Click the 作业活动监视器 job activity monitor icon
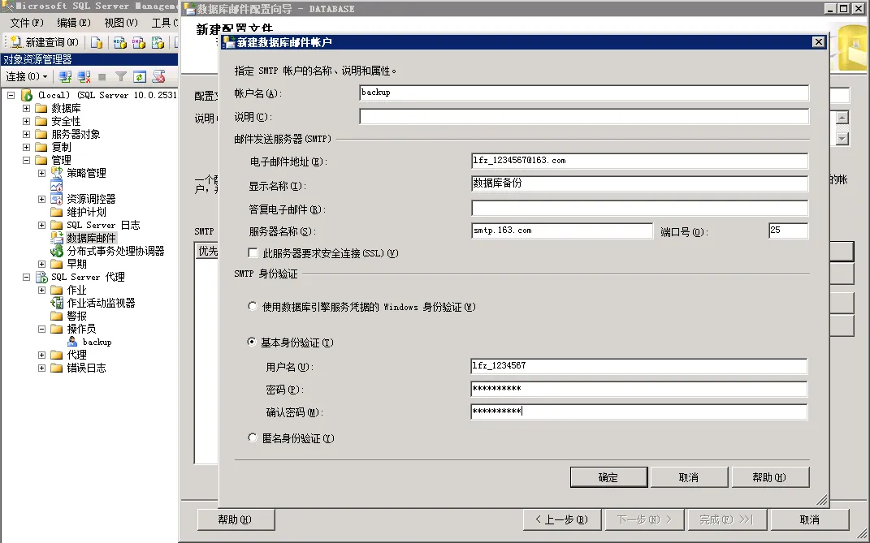The height and width of the screenshot is (543, 870). click(x=57, y=303)
